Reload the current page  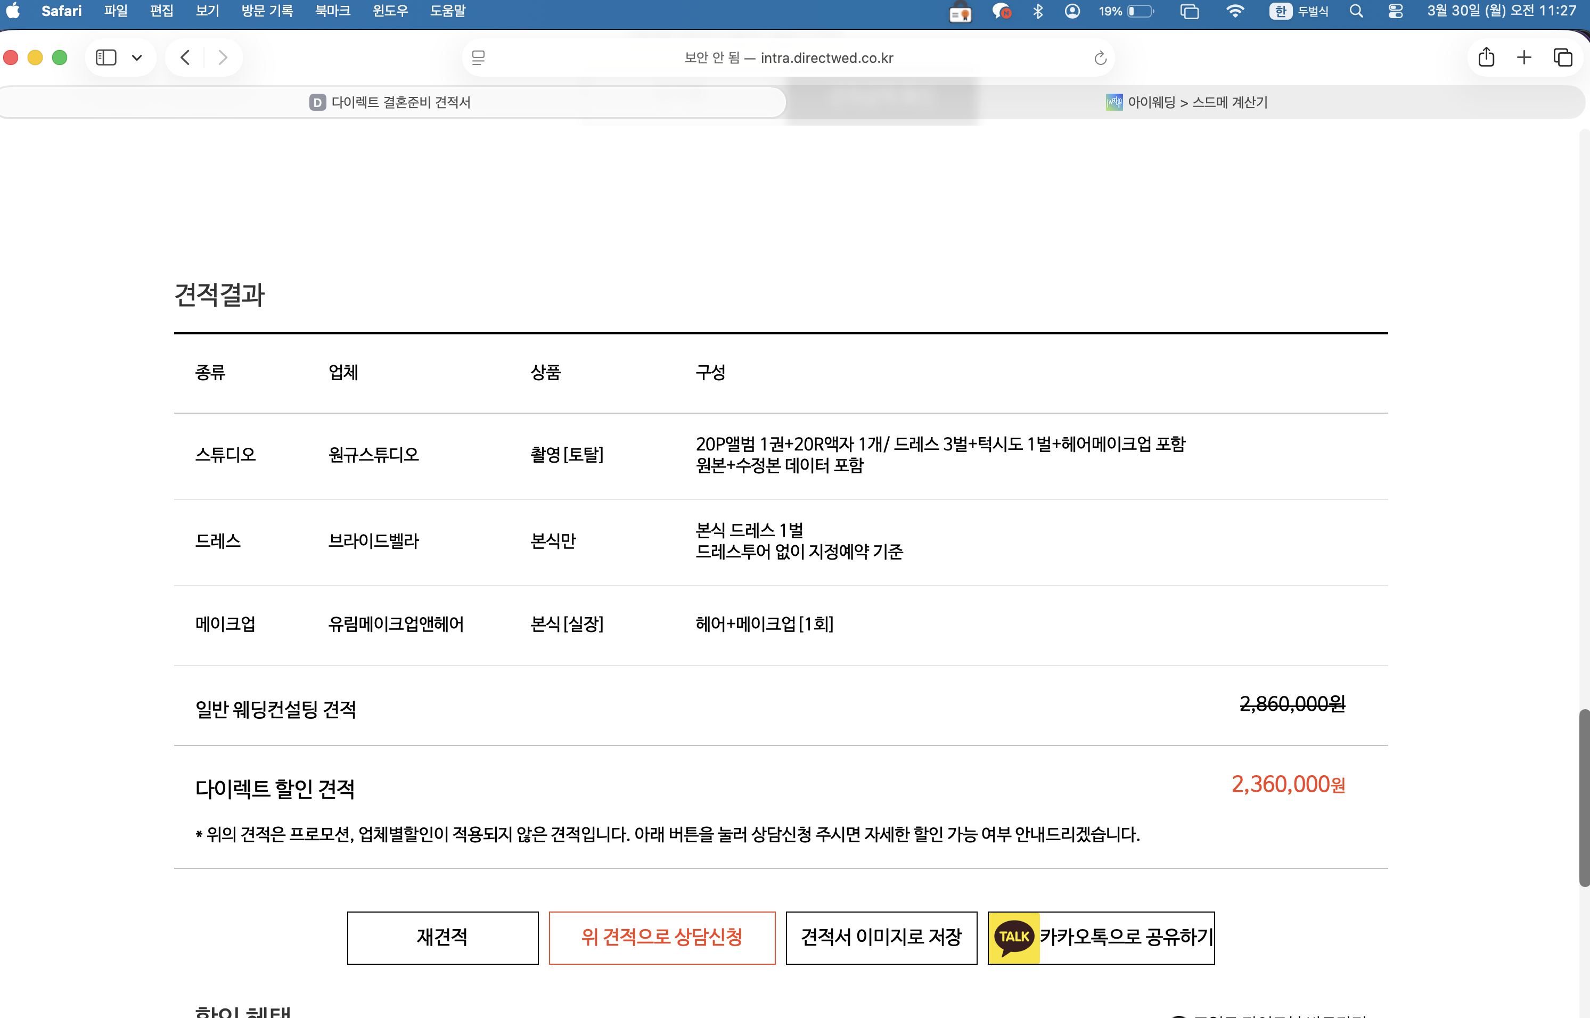(1100, 58)
